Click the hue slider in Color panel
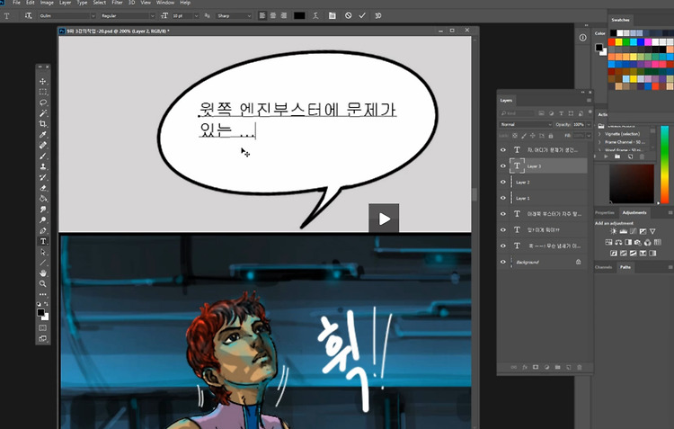The height and width of the screenshot is (429, 674). point(664,165)
